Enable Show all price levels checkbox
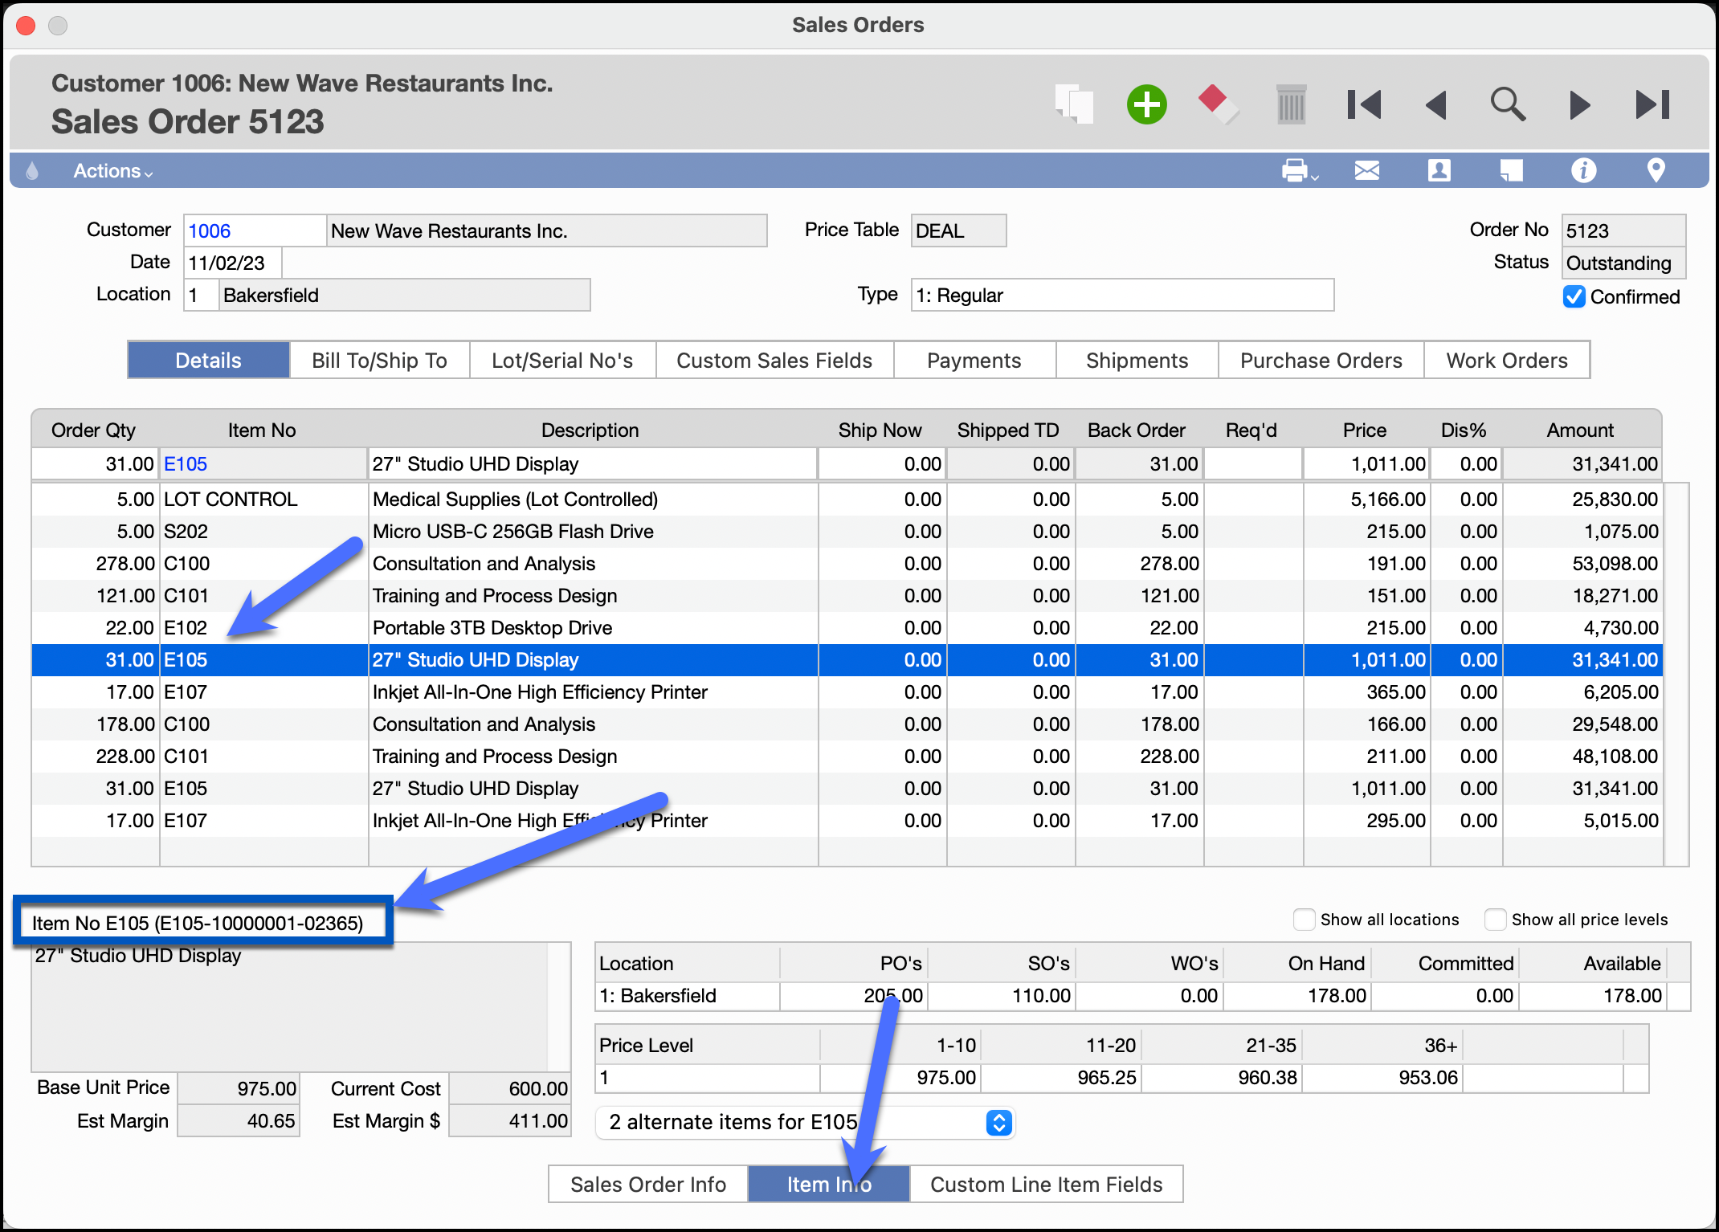The image size is (1719, 1232). pos(1495,920)
